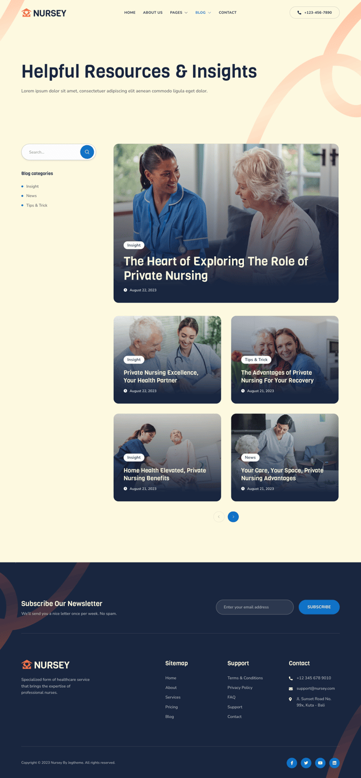Open the YouTube social icon in footer
Image resolution: width=361 pixels, height=778 pixels.
click(x=320, y=763)
